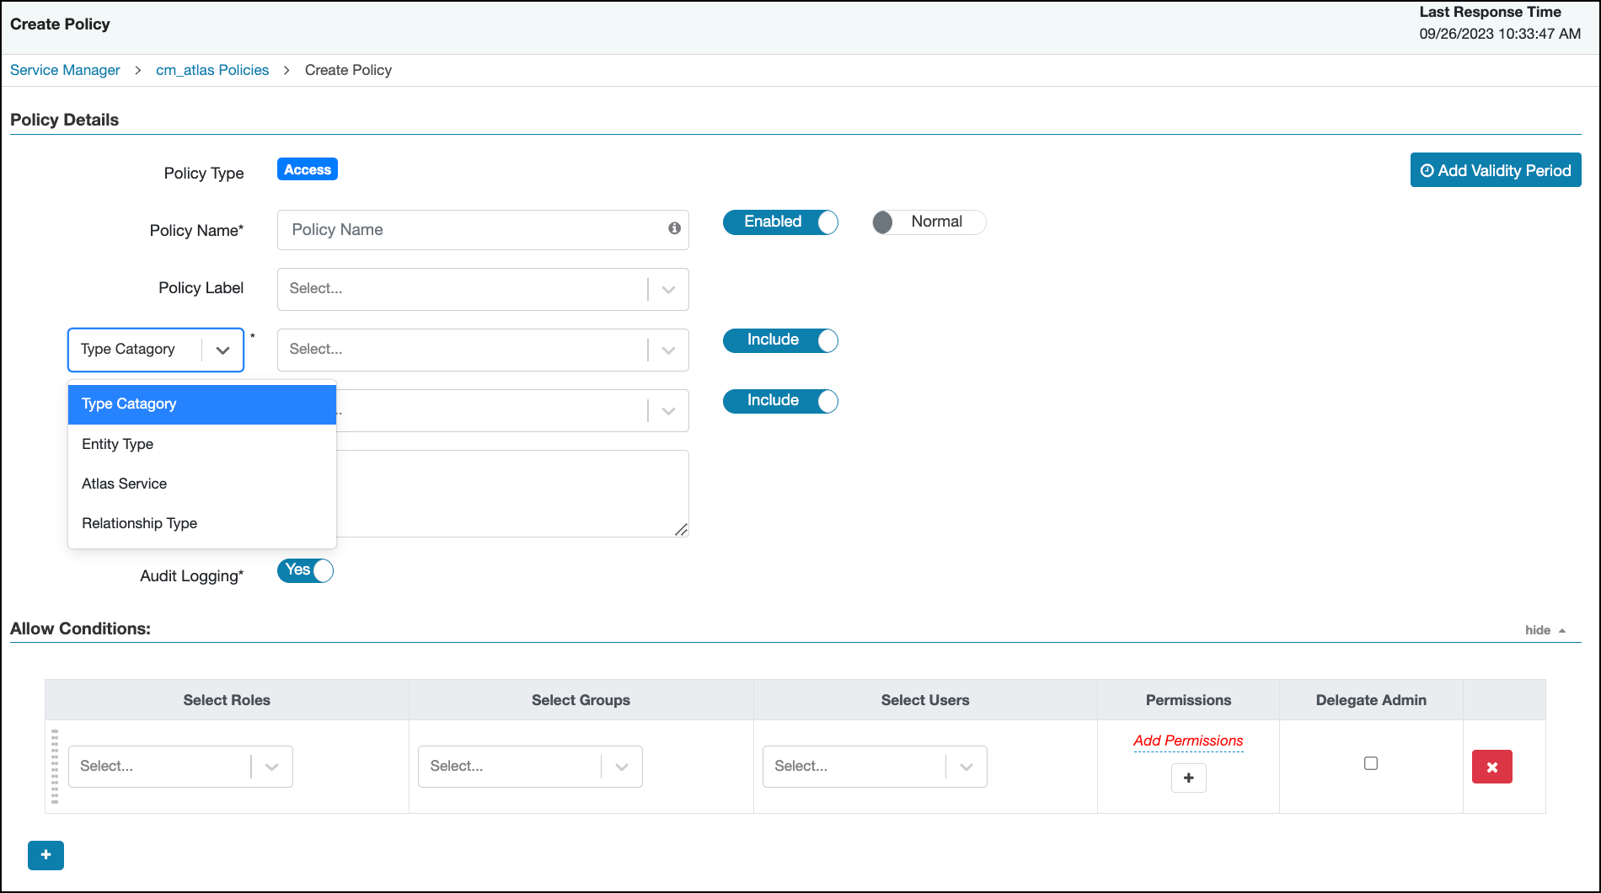Click the blue plus to add a condition row
1601x893 pixels.
pyautogui.click(x=46, y=855)
